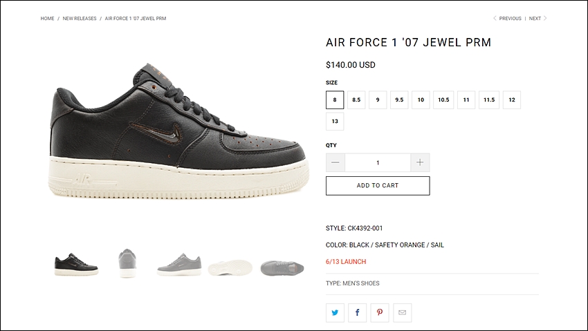Open Home breadcrumb link

click(x=47, y=19)
